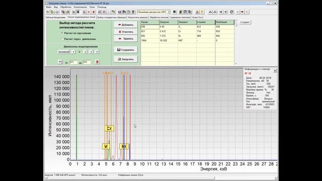Screen dimensions: 322x181
Task: Click the 'Основной' range button
Action: click(x=63, y=52)
